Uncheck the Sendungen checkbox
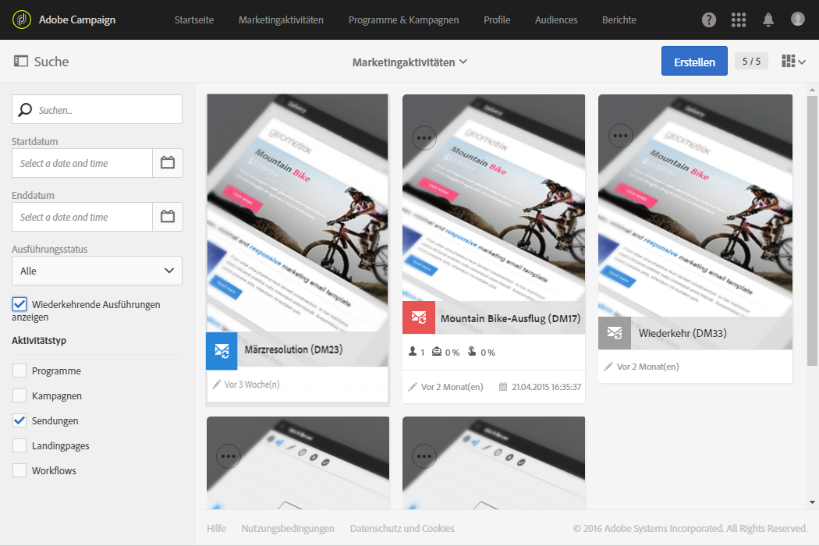 [x=19, y=420]
